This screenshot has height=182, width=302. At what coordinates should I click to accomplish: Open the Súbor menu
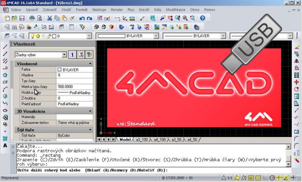pyautogui.click(x=16, y=10)
